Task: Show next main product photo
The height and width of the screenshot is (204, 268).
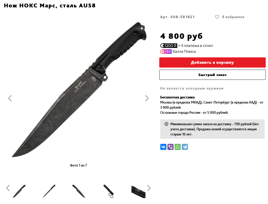Action: (147, 98)
